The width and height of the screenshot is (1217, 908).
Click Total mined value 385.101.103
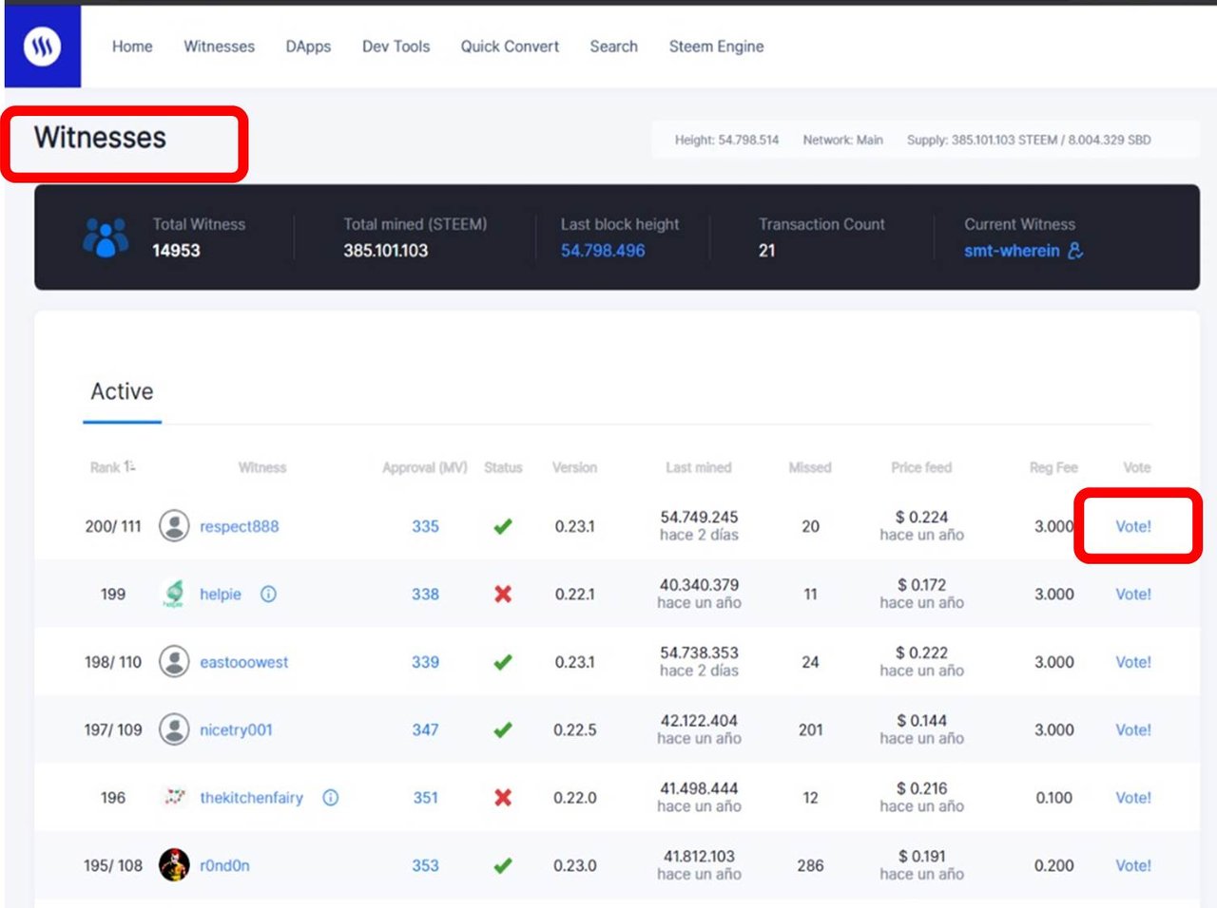click(x=385, y=251)
